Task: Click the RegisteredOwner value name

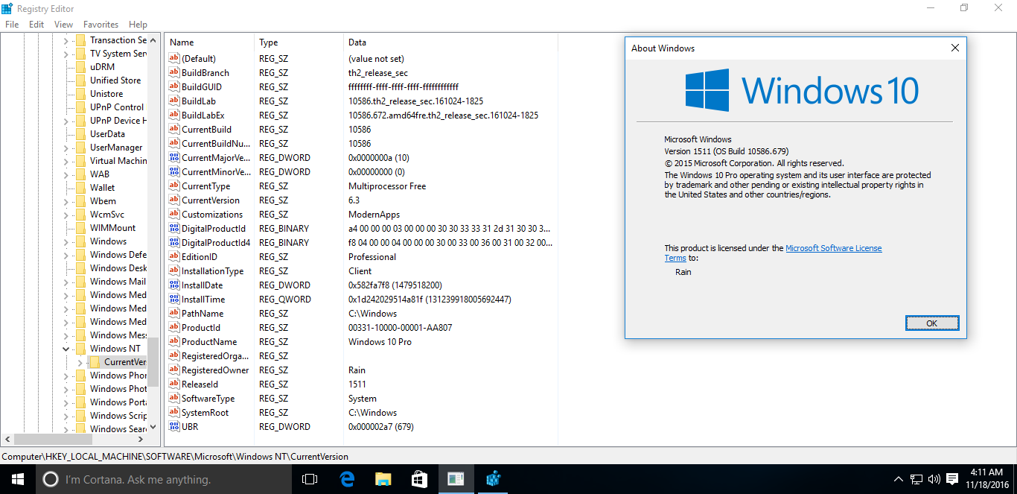Action: click(x=215, y=370)
